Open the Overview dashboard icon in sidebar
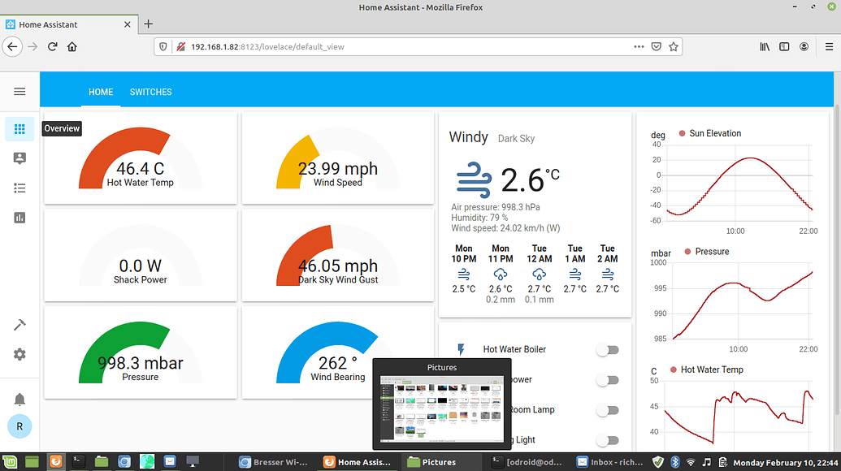The image size is (841, 471). 20,128
